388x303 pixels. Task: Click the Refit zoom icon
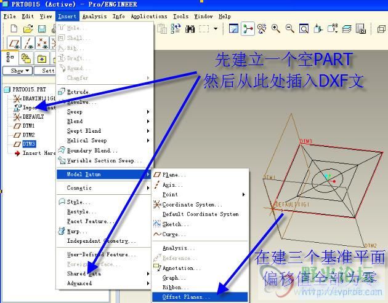[304, 29]
